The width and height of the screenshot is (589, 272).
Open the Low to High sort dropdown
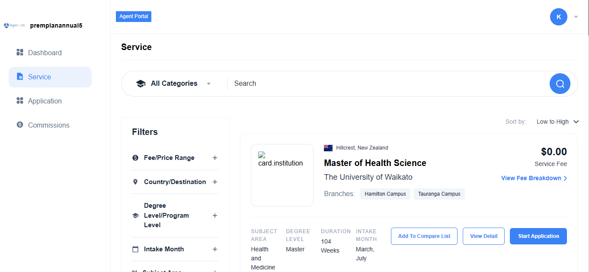(x=557, y=122)
